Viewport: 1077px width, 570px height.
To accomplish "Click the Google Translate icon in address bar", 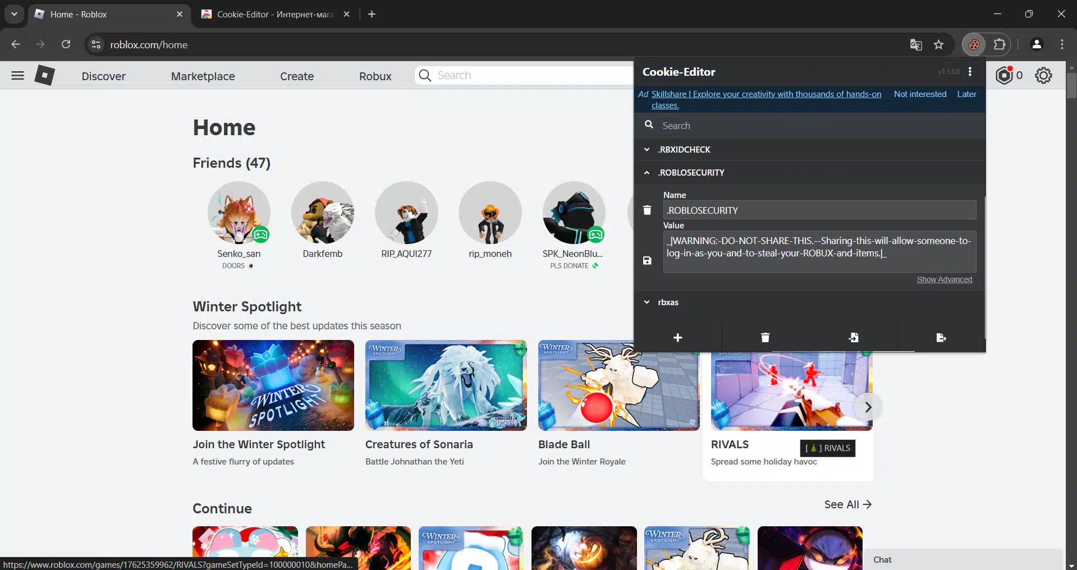I will click(916, 44).
